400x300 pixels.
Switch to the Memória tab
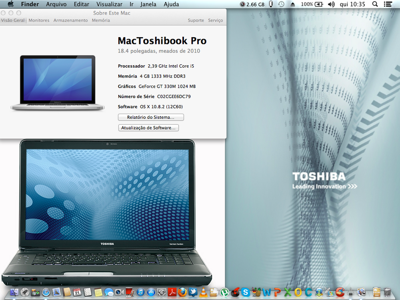click(x=101, y=20)
